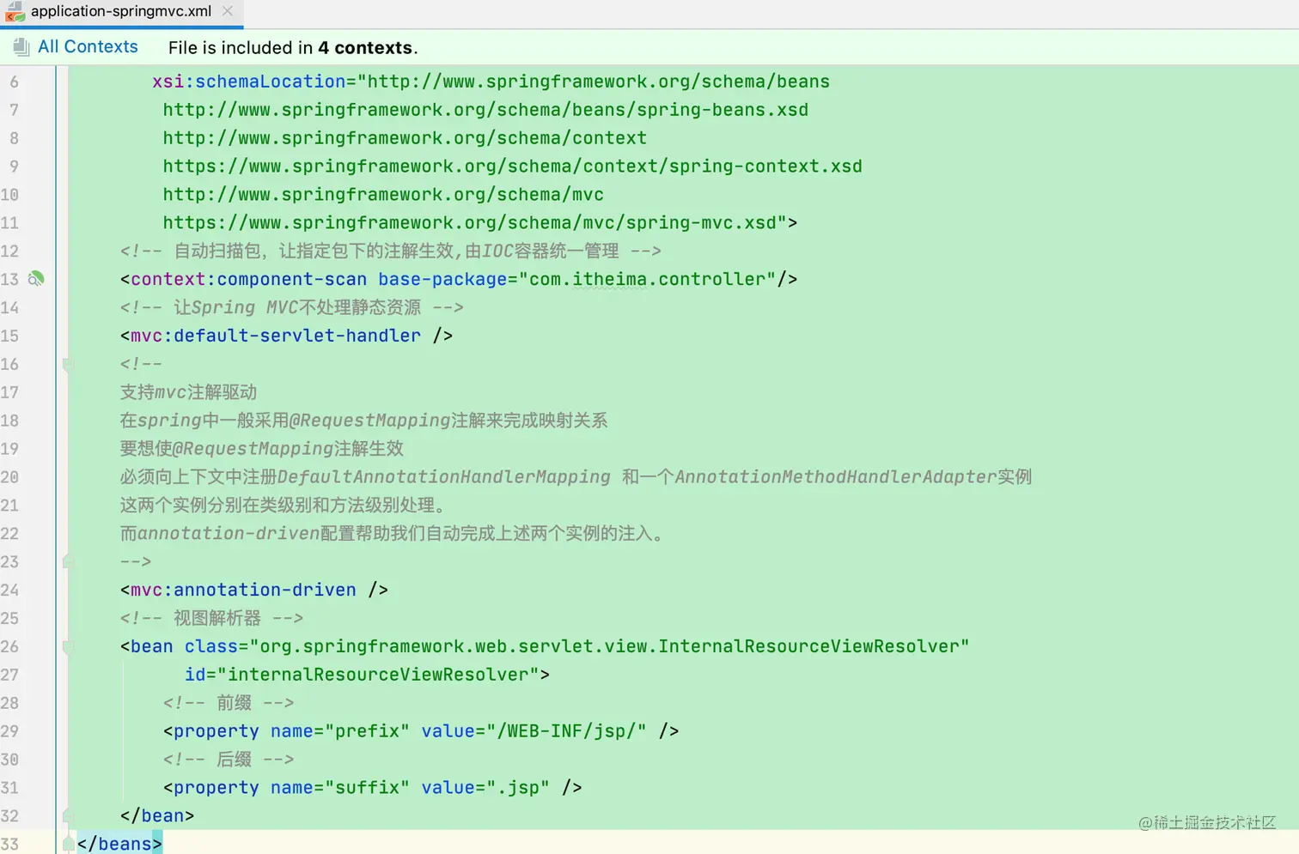This screenshot has width=1299, height=854.
Task: Click the id internalResourceViewResolver value
Action: point(378,675)
